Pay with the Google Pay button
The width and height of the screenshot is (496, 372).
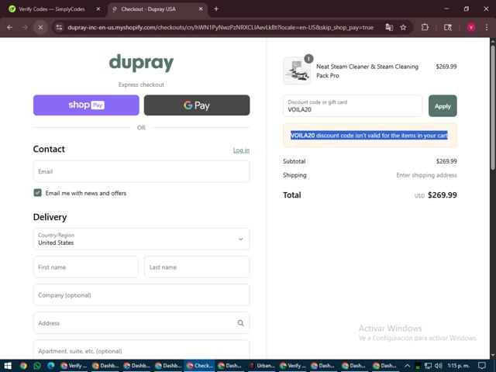(x=197, y=105)
